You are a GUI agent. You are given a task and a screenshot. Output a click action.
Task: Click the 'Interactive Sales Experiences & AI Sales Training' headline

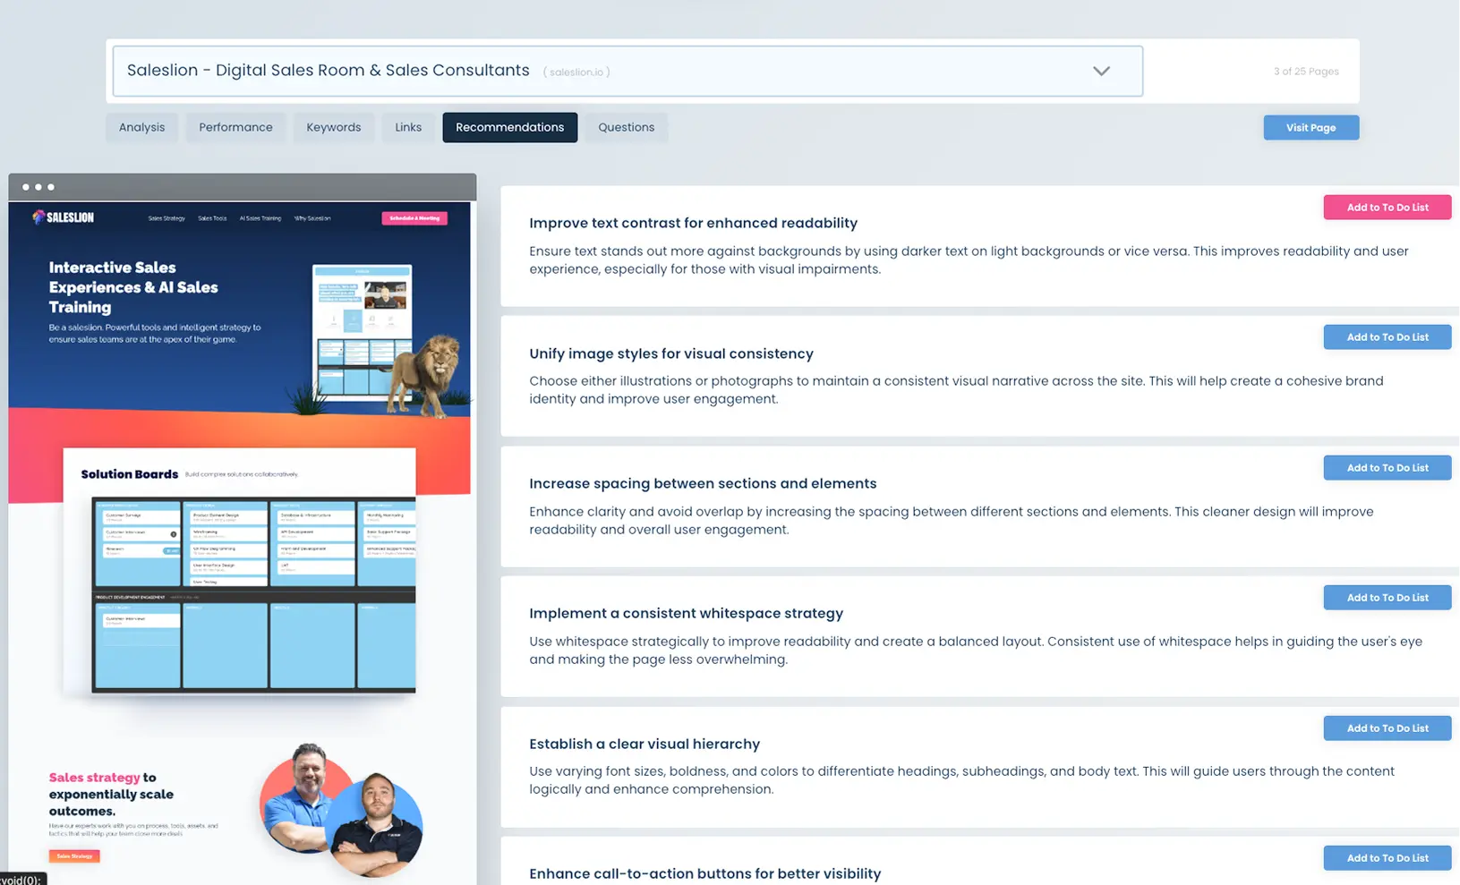click(x=133, y=287)
